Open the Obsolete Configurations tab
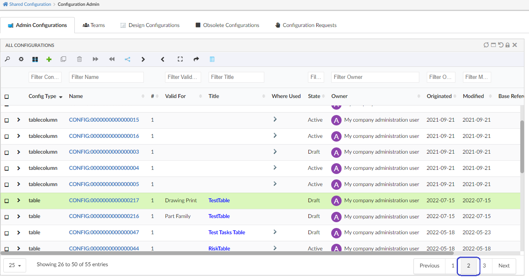529x277 pixels. [227, 25]
